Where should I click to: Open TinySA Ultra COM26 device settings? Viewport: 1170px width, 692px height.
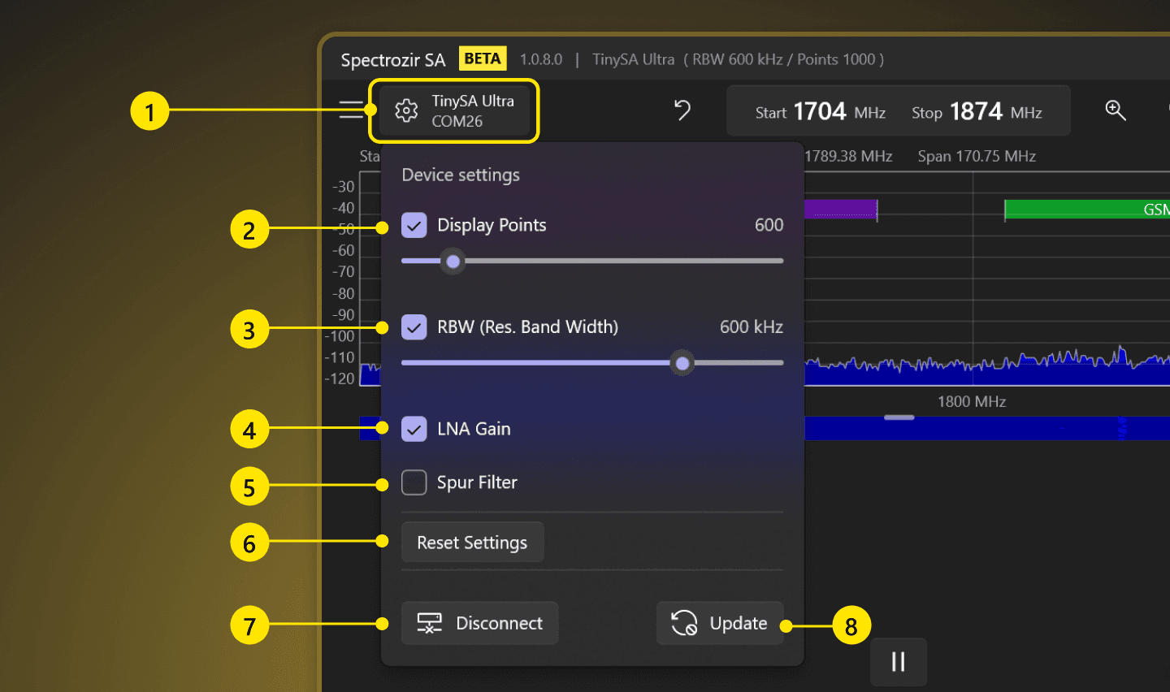tap(454, 110)
